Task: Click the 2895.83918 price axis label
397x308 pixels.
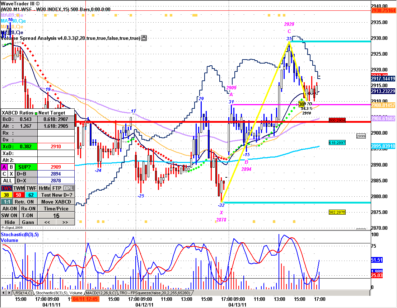Action: [x=383, y=146]
